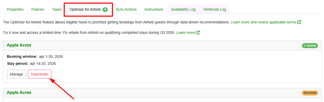Select the Optimize for Airbnb tab
This screenshot has width=324, height=102.
(x=89, y=9)
